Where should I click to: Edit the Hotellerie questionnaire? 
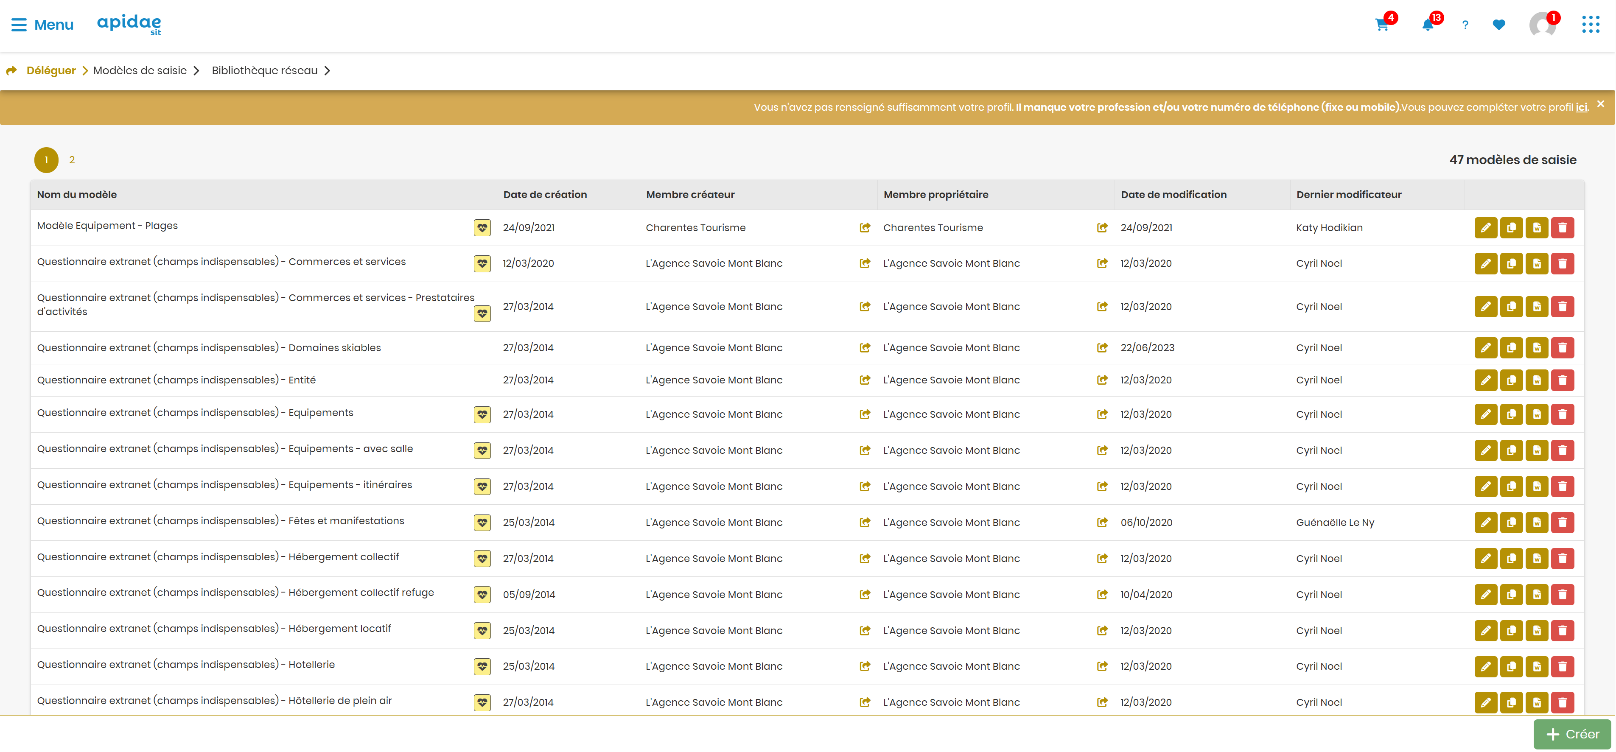coord(1485,666)
